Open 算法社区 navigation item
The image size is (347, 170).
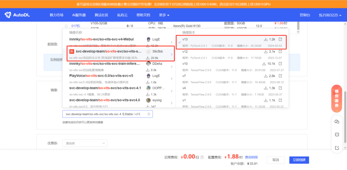pos(101,15)
